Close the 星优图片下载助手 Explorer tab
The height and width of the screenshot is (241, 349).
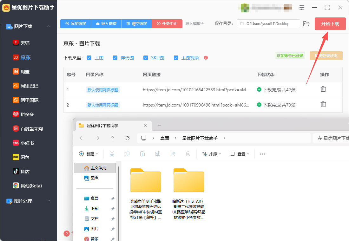point(145,126)
